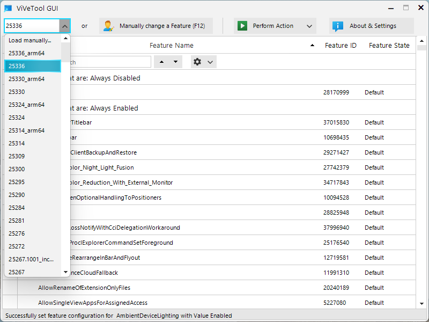
Task: Click the ViVeTool GUI titlebar icon
Action: point(8,8)
